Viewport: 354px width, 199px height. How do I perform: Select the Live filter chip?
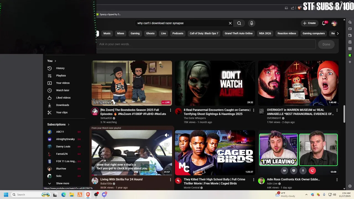point(163,33)
